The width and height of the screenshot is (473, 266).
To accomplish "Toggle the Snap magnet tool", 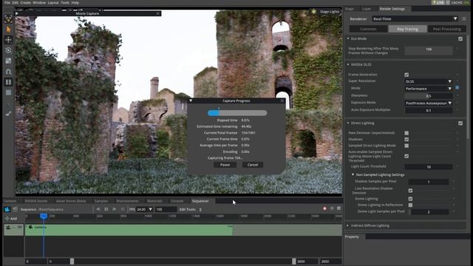I will [8, 72].
